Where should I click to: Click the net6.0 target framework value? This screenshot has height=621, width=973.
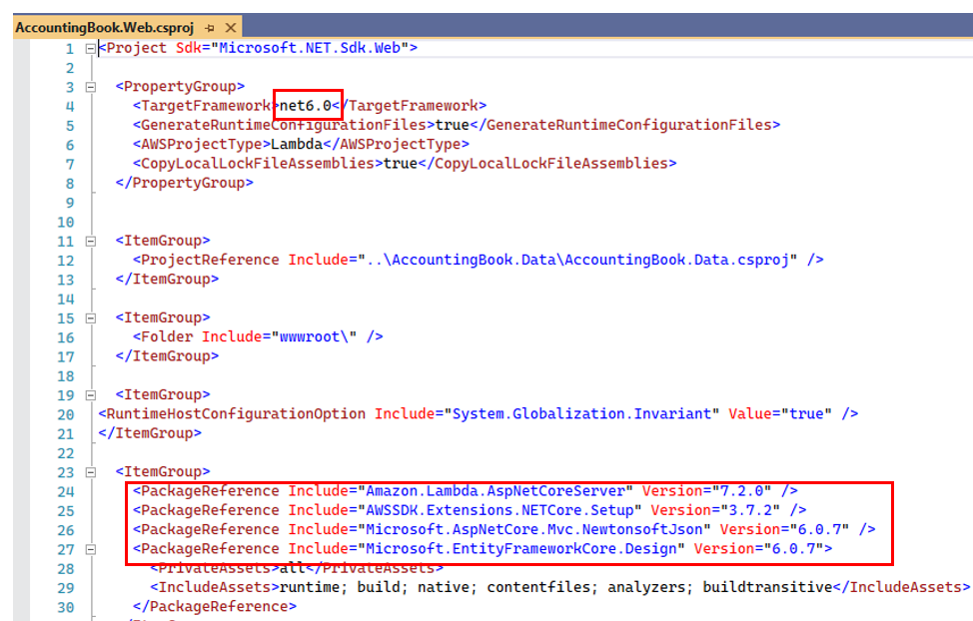tap(306, 106)
